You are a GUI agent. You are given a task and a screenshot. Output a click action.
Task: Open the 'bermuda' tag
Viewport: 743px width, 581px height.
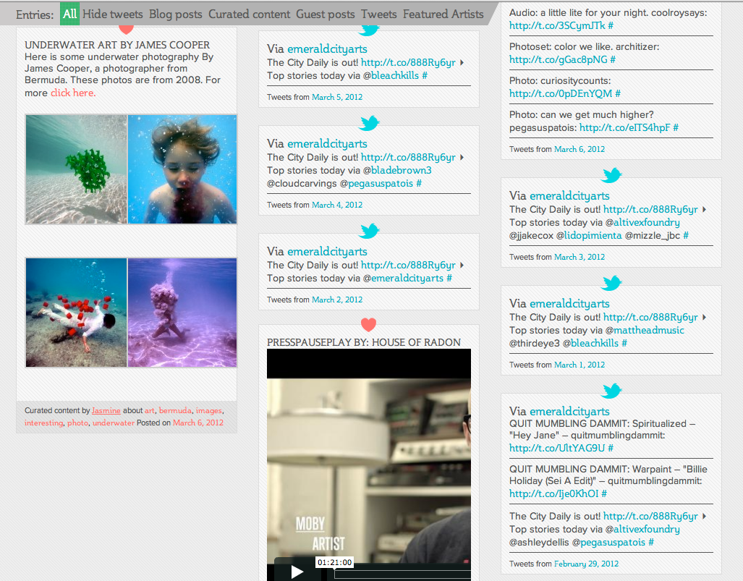(x=175, y=410)
